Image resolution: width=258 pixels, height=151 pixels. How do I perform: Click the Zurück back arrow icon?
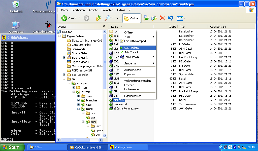(64, 18)
